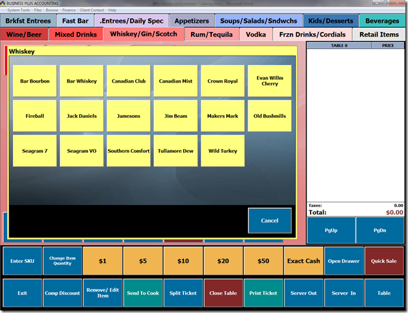Screen dimensions: 408x313
Task: Add Crown Royal to the order
Action: (222, 81)
